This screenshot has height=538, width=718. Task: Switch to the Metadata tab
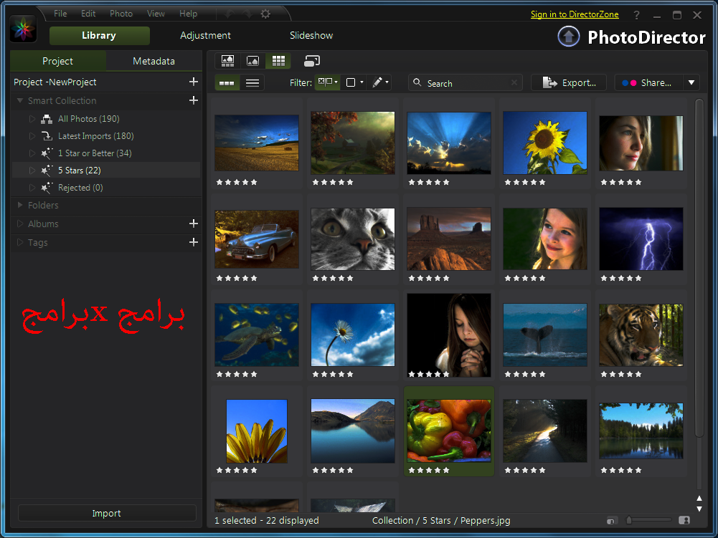click(x=153, y=61)
